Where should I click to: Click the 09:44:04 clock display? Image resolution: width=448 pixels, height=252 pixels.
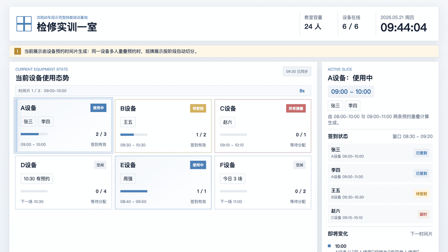tap(403, 28)
